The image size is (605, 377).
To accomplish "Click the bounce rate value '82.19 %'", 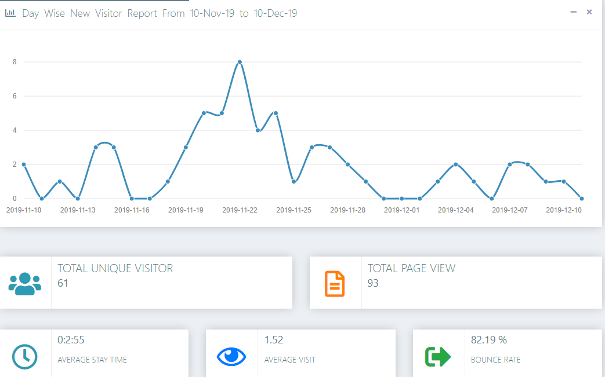I will point(489,340).
